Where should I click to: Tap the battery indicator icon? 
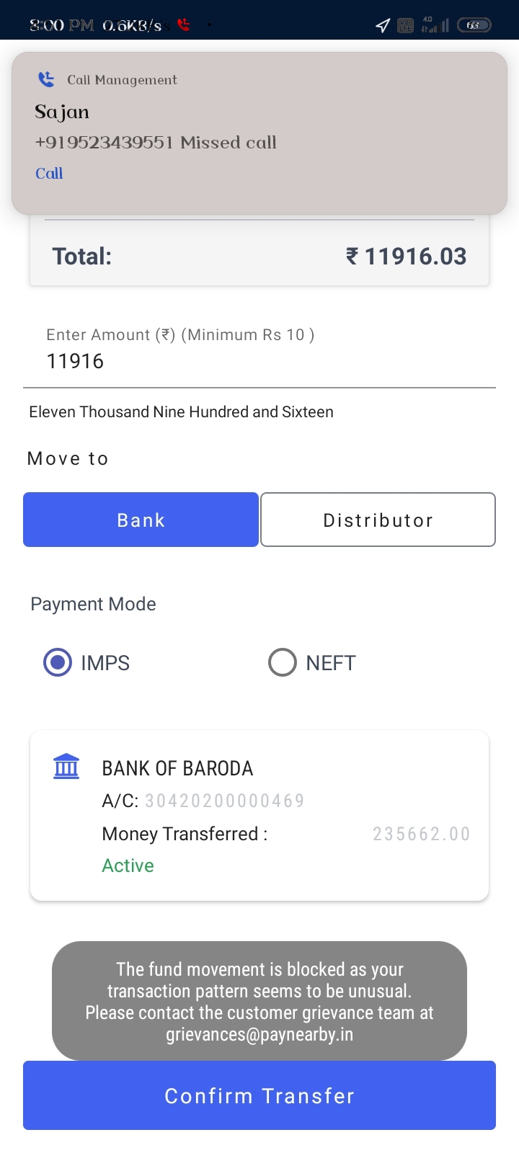click(x=474, y=25)
